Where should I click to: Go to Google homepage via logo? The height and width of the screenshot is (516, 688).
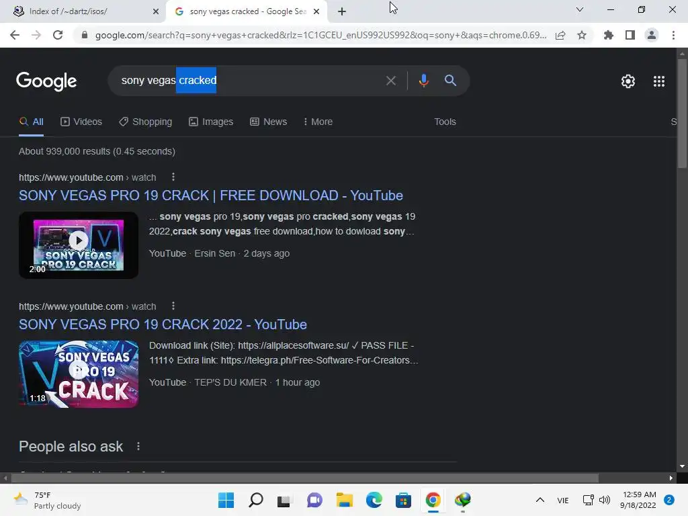coord(46,81)
